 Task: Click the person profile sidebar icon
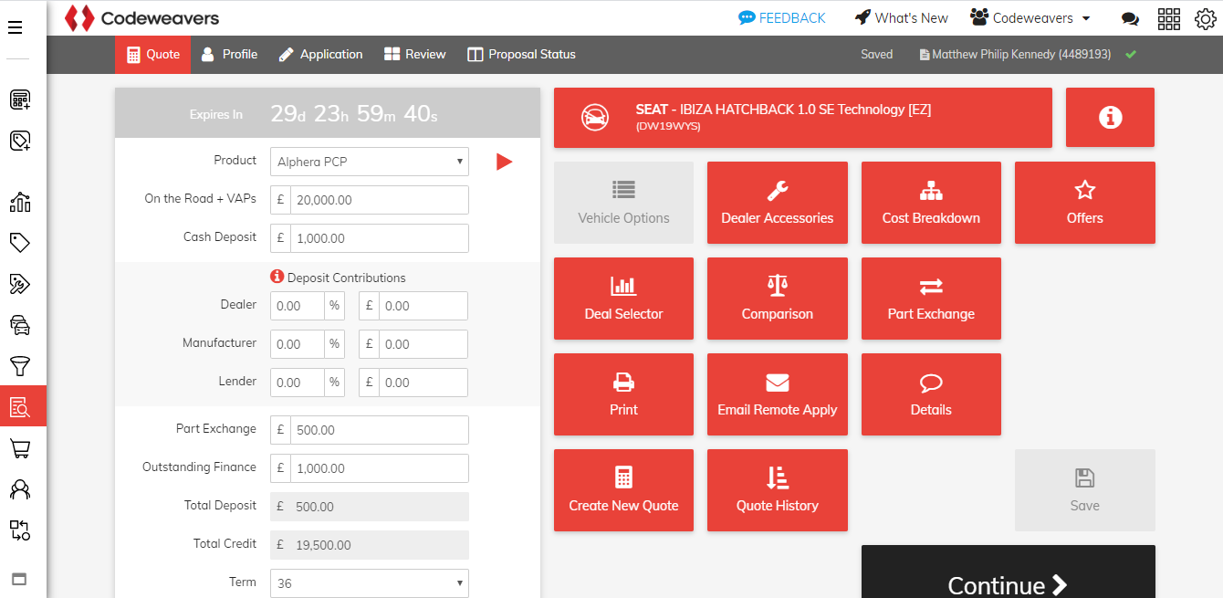(20, 489)
